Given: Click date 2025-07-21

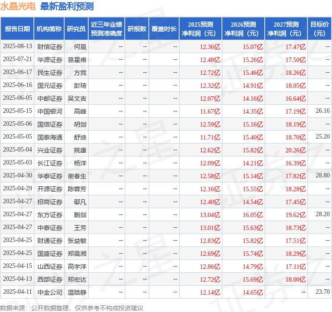Looking at the screenshot, I should [x=17, y=59].
